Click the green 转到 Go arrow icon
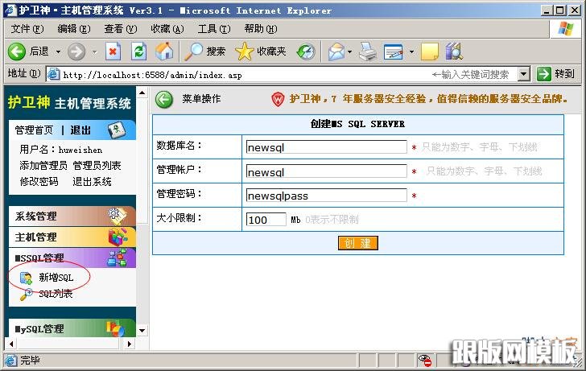Screen dimensions: 586x371 pos(544,74)
